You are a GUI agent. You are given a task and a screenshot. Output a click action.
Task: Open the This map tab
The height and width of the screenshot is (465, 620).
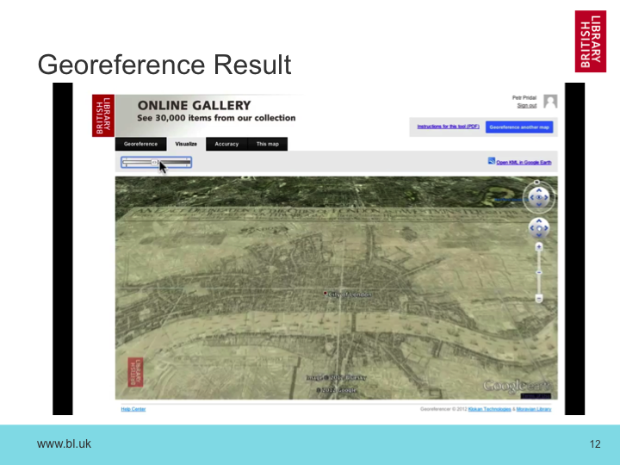(267, 144)
